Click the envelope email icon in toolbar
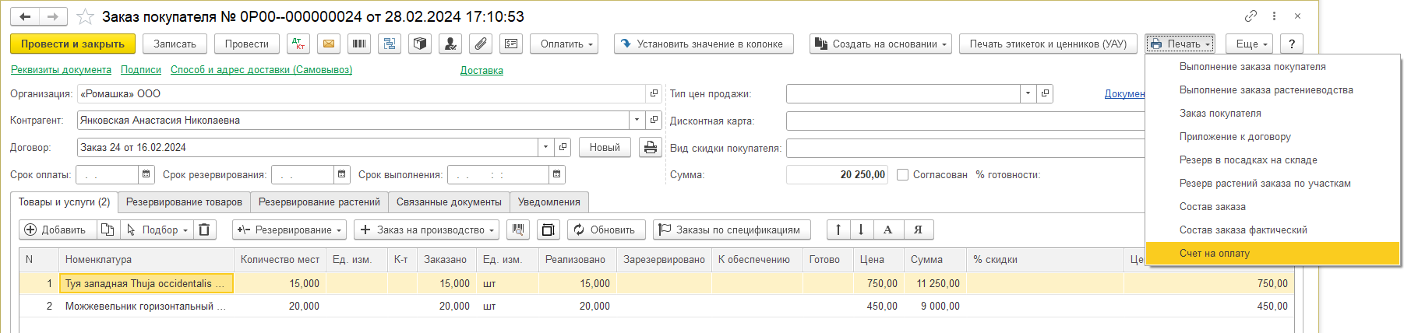The height and width of the screenshot is (333, 1404). [329, 44]
